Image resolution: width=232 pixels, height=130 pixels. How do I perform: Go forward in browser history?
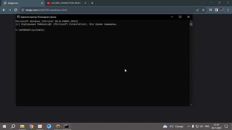coord(10,10)
